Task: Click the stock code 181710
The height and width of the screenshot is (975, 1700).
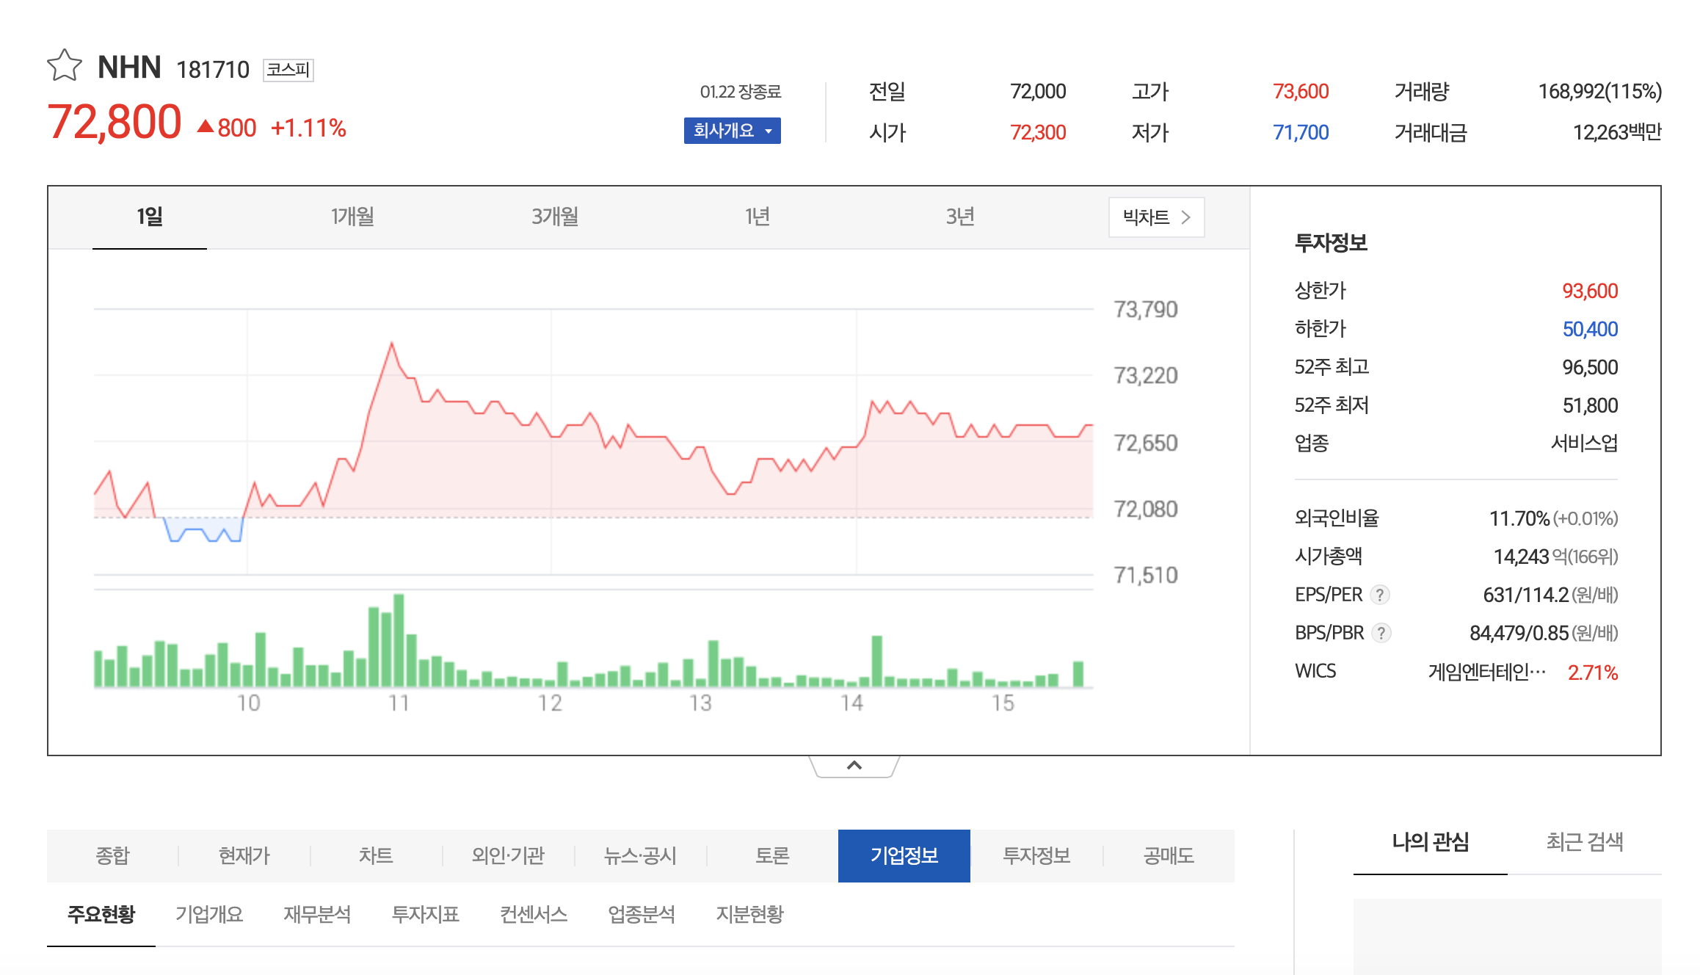Action: click(x=213, y=70)
